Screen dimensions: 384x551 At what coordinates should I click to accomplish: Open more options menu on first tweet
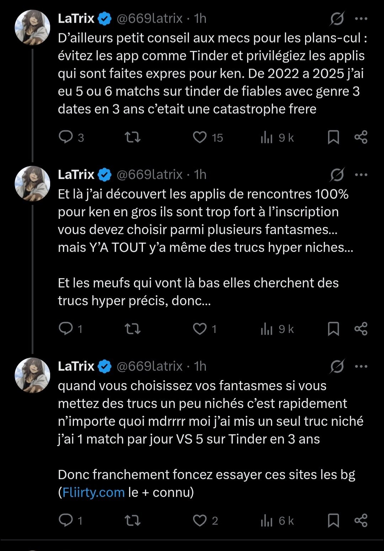click(x=361, y=18)
